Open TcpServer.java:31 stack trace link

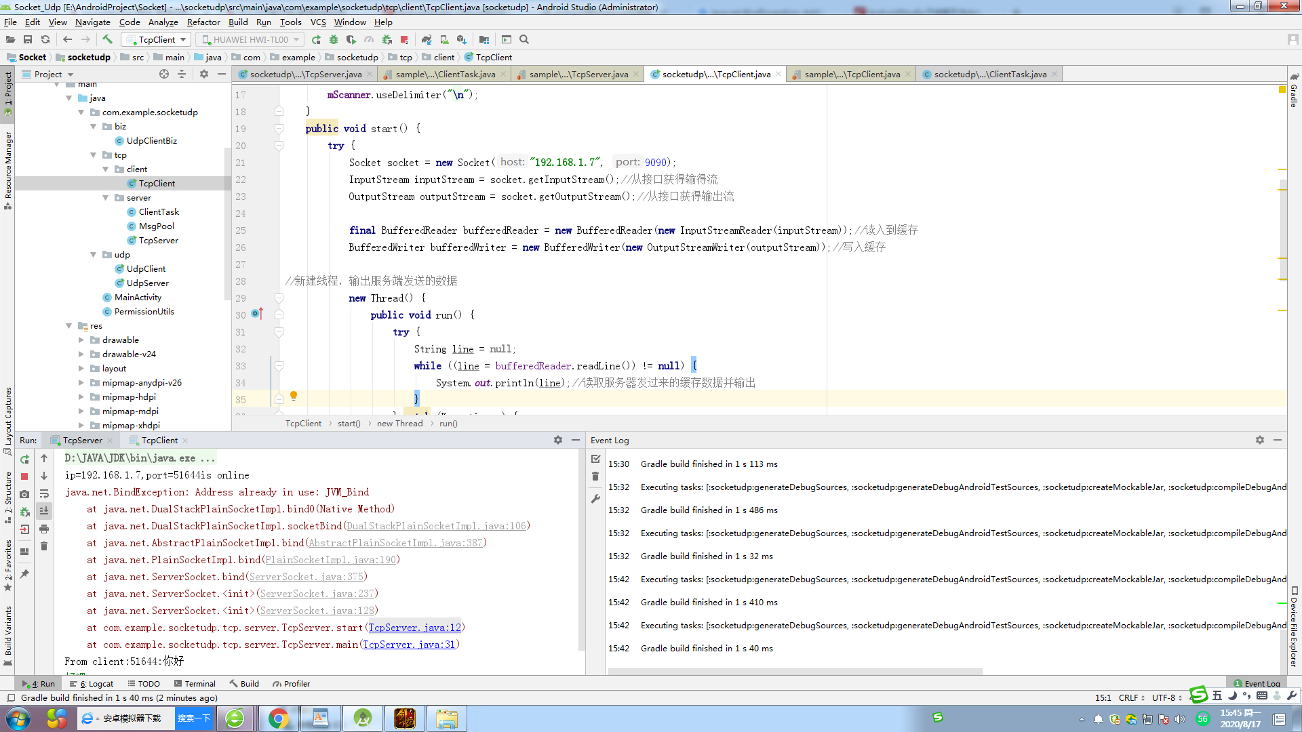pyautogui.click(x=410, y=645)
